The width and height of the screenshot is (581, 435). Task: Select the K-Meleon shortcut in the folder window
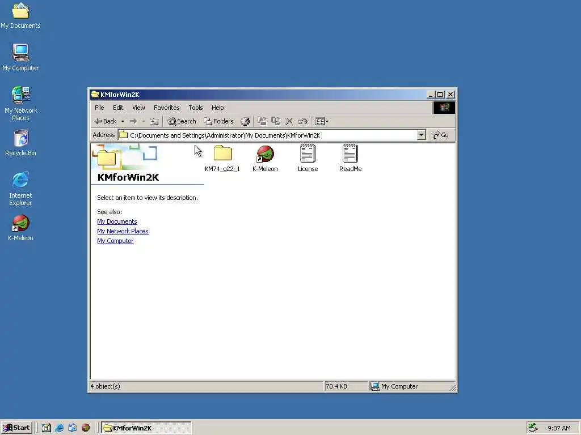(265, 159)
